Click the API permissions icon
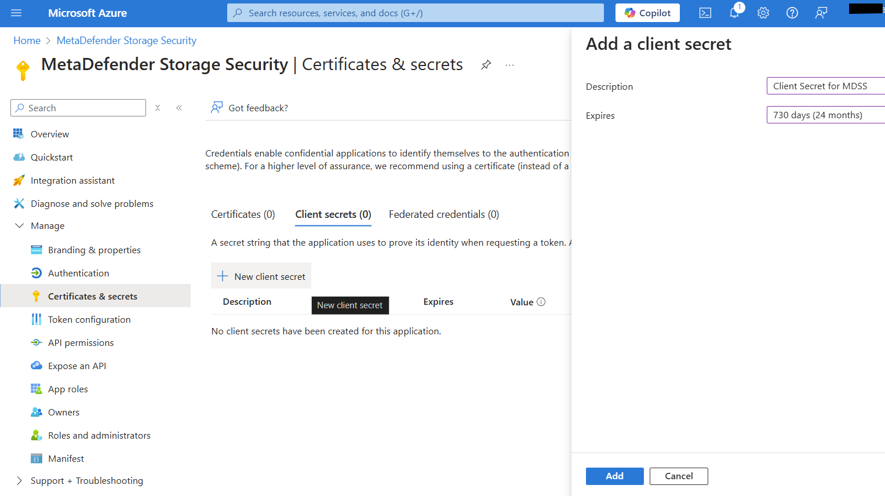Image resolution: width=885 pixels, height=496 pixels. tap(36, 342)
